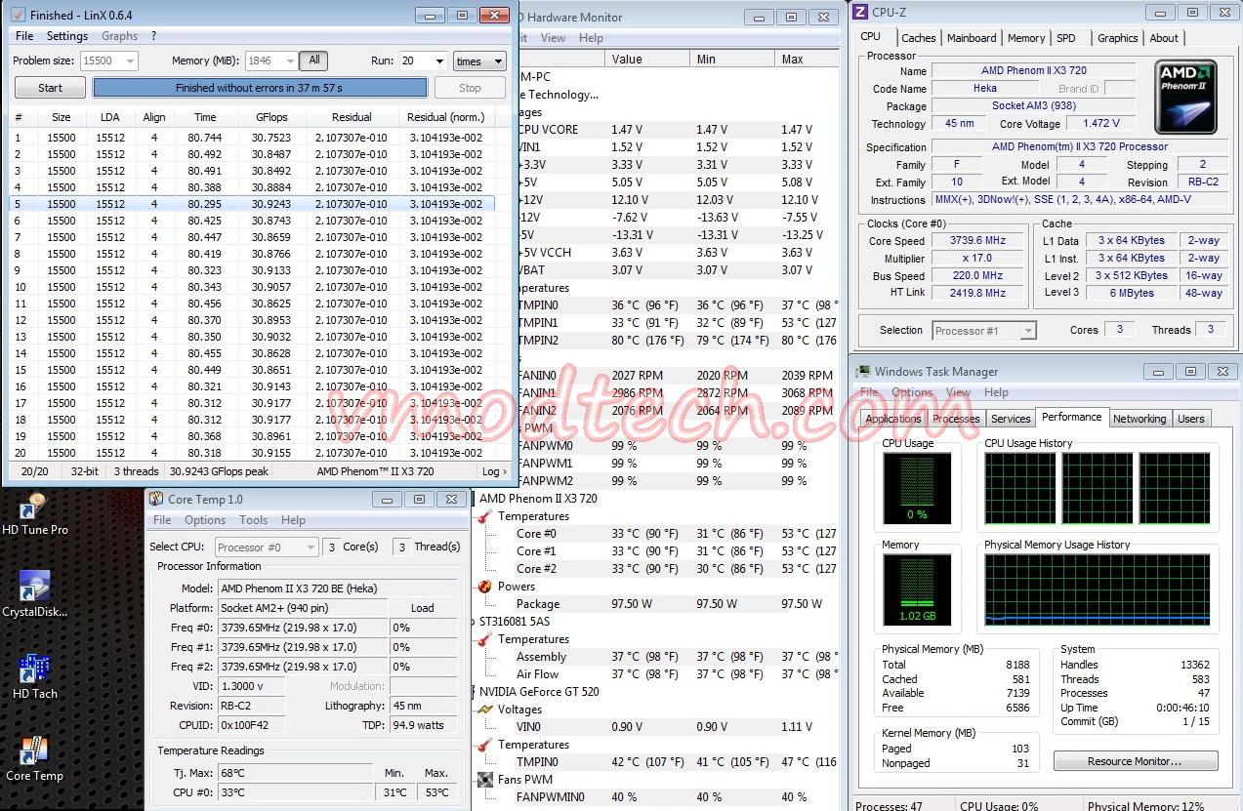
Task: Sort LinX results by Time column header
Action: pos(205,117)
